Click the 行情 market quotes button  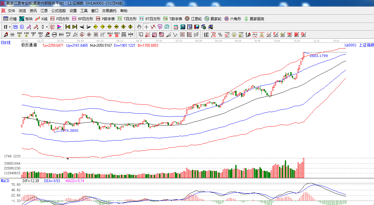tap(10, 19)
